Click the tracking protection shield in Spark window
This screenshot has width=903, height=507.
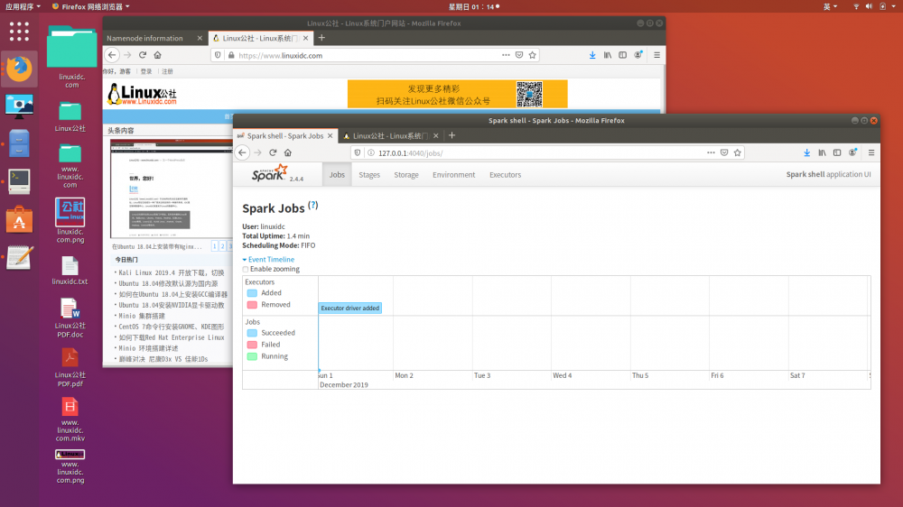[x=358, y=153]
